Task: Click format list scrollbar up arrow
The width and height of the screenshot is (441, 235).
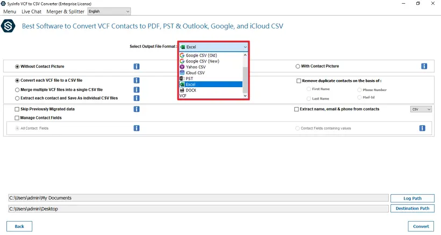Action: [245, 55]
